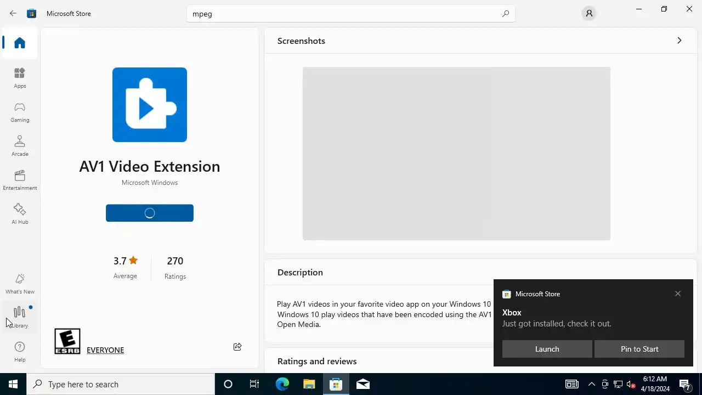Show hidden system tray icons

pos(592,384)
